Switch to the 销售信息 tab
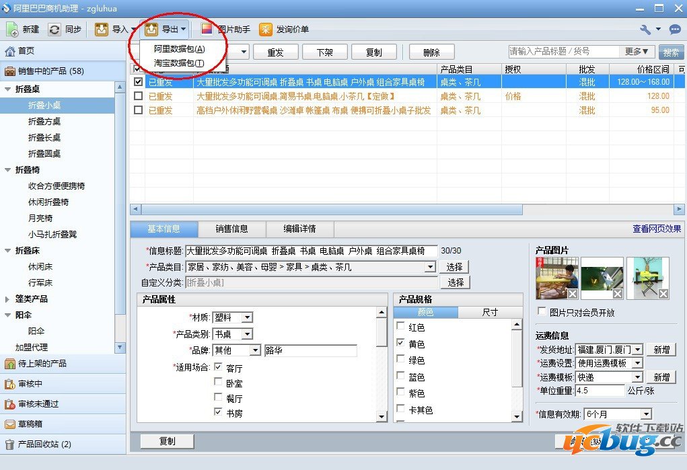Viewport: 687px width, 470px height. click(231, 229)
